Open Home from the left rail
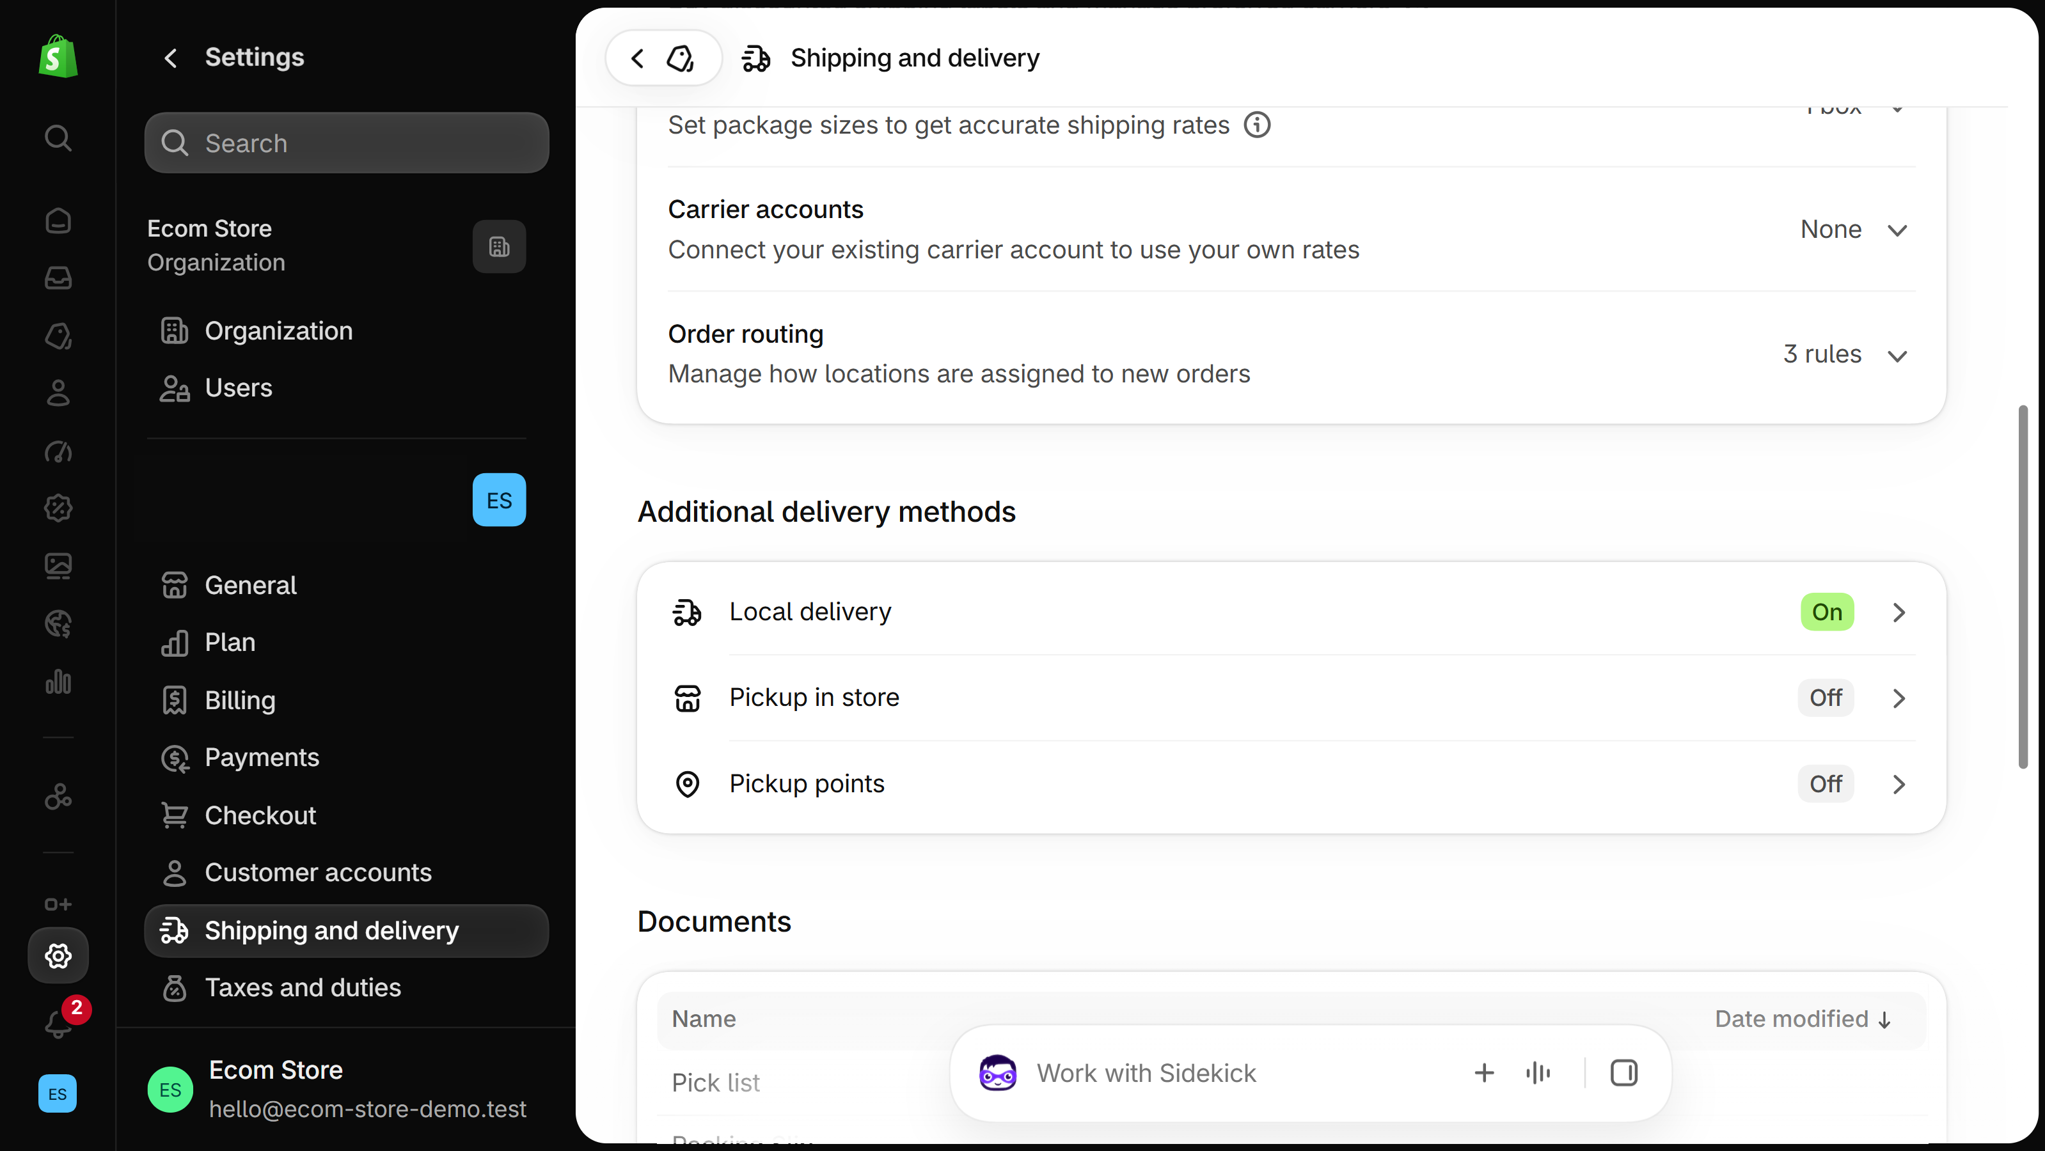This screenshot has height=1151, width=2045. click(58, 221)
